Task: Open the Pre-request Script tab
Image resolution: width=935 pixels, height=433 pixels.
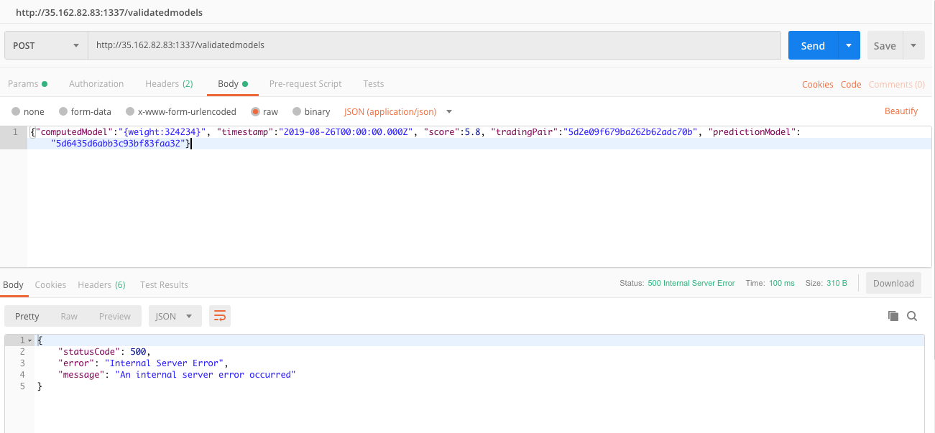Action: (x=305, y=84)
